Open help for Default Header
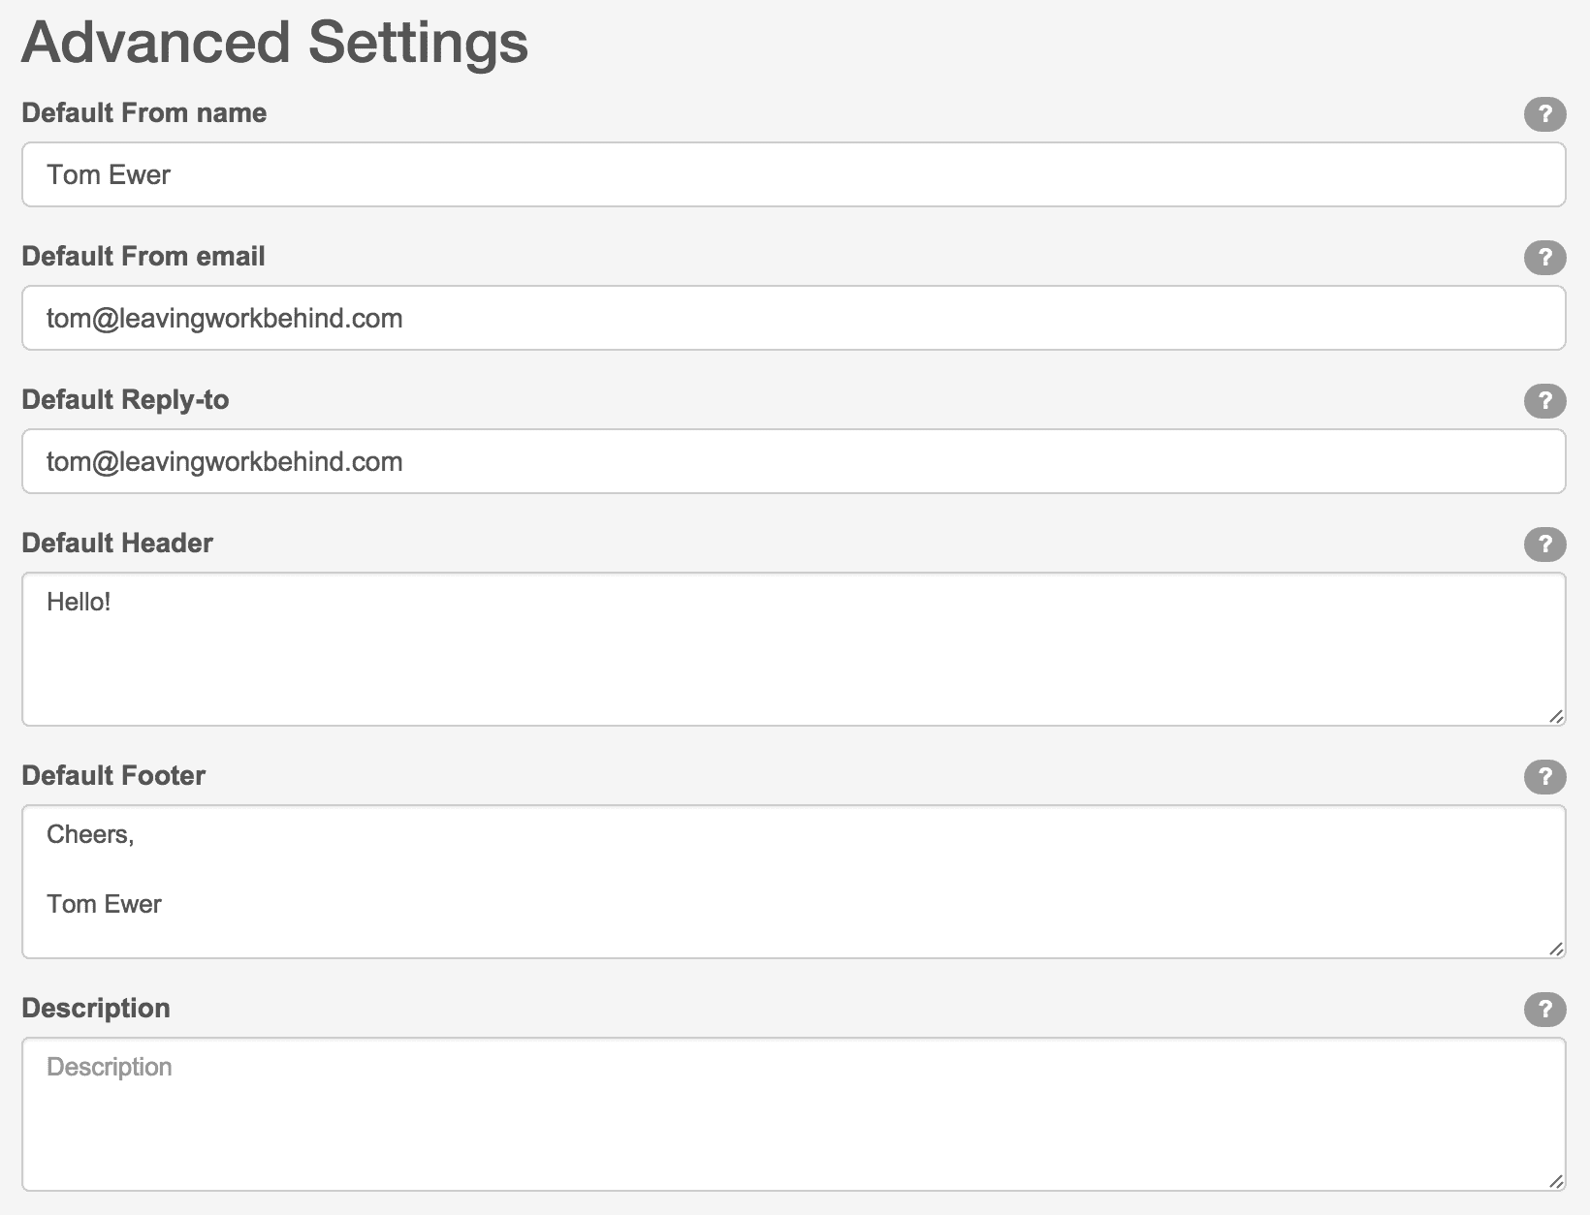The height and width of the screenshot is (1215, 1590). coord(1543,545)
